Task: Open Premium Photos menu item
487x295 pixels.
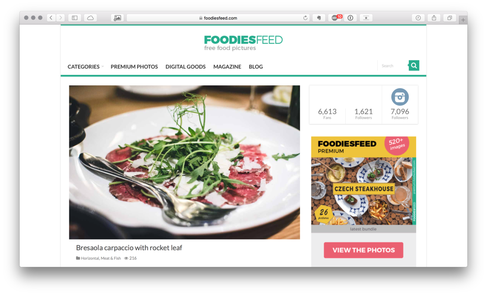Action: pos(134,67)
